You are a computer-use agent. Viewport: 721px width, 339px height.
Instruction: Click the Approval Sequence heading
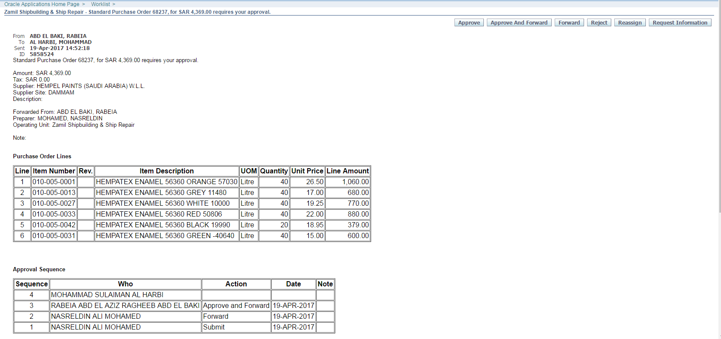point(39,269)
